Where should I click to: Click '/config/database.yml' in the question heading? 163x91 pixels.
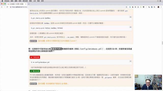(x=90, y=49)
